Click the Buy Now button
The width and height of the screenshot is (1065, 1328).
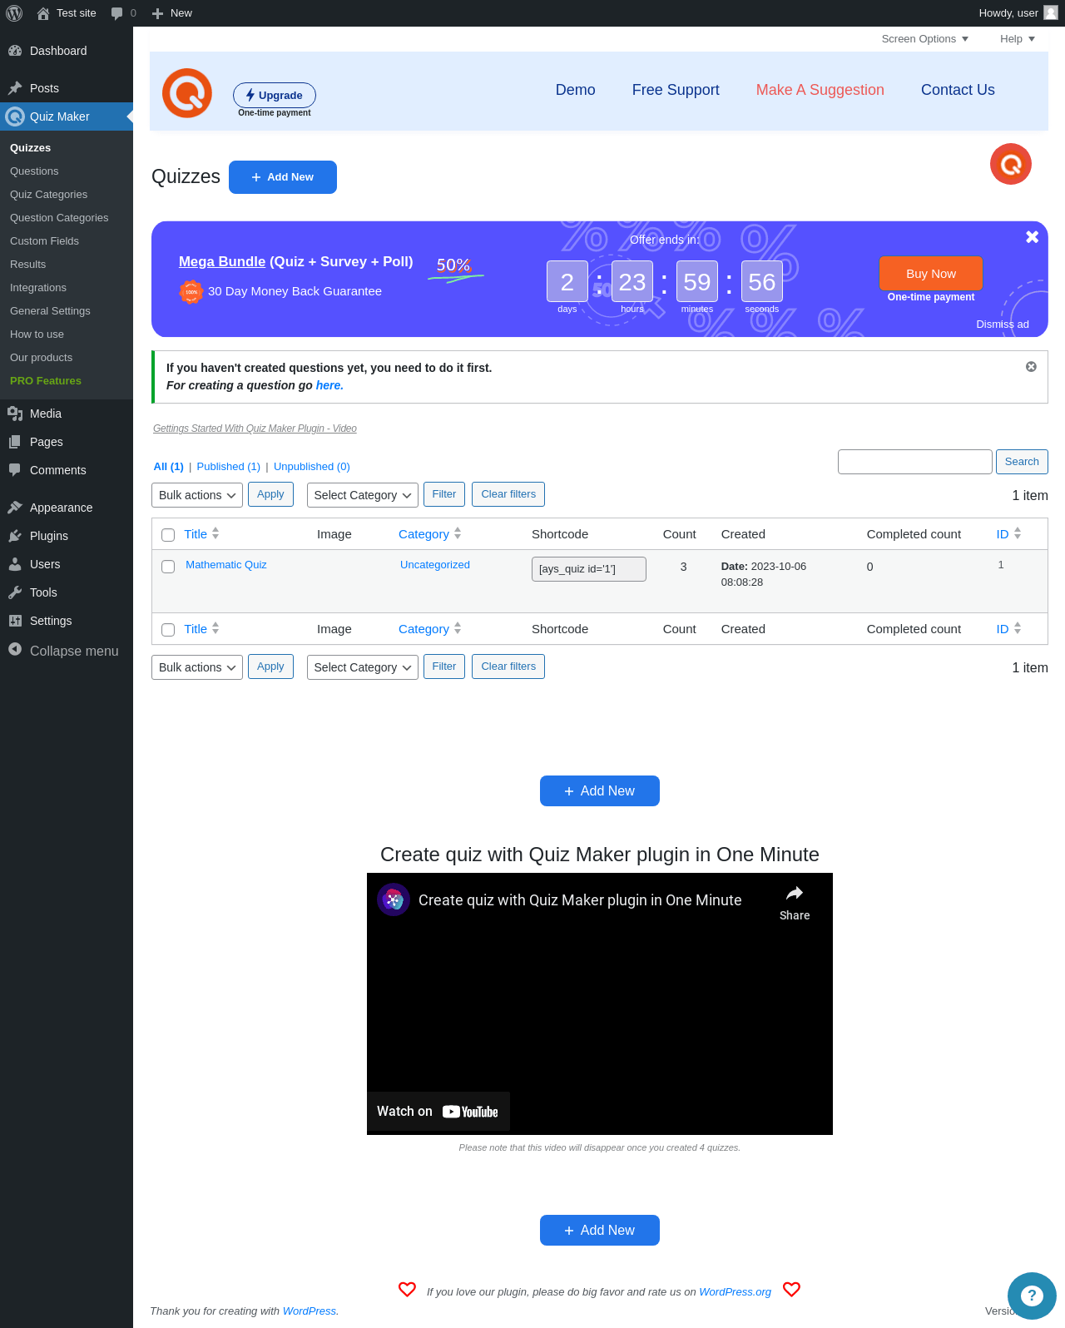click(x=931, y=274)
